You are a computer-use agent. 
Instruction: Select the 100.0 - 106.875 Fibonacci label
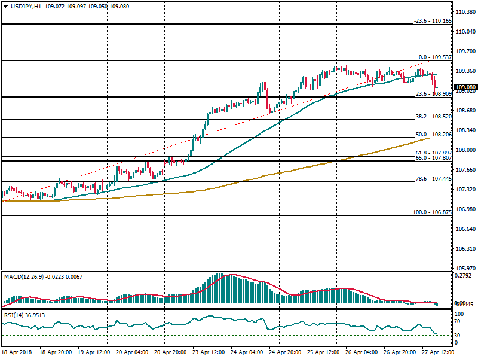[431, 212]
